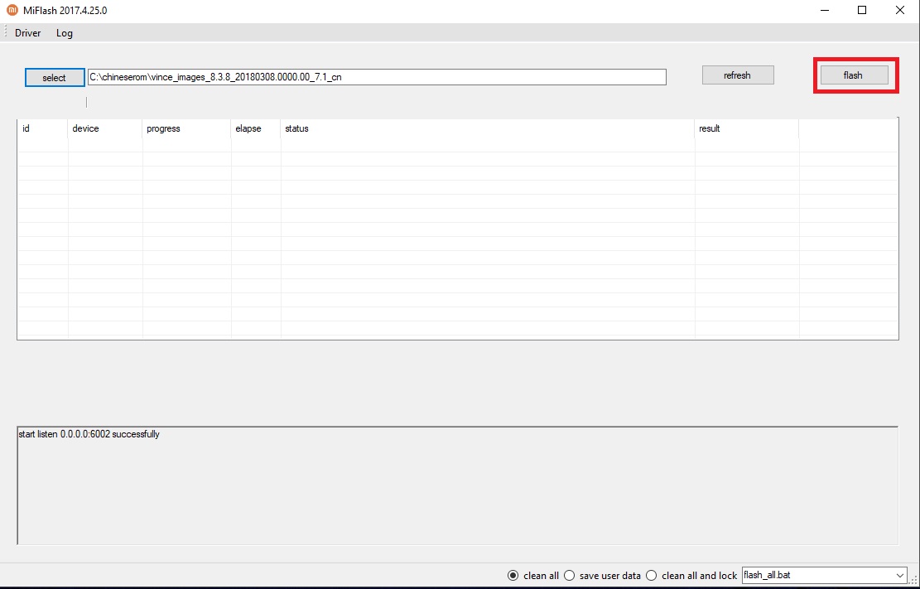
Task: Open the Log menu
Action: click(x=65, y=33)
